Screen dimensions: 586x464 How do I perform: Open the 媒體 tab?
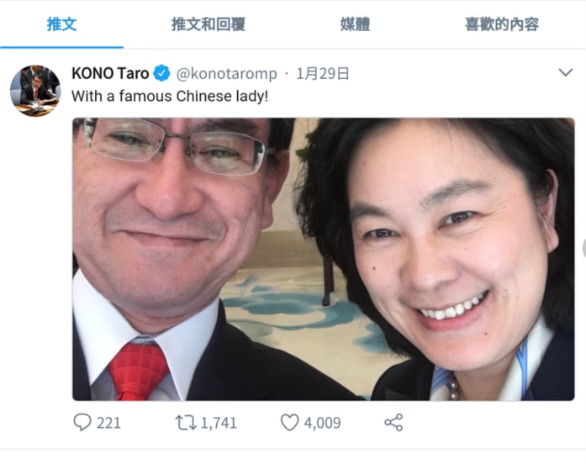(355, 24)
